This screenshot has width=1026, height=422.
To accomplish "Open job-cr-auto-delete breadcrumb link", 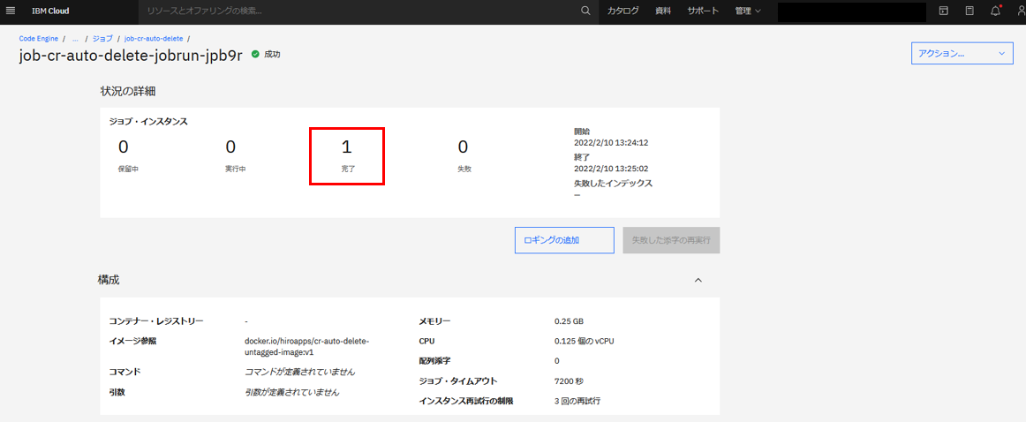I will [154, 39].
